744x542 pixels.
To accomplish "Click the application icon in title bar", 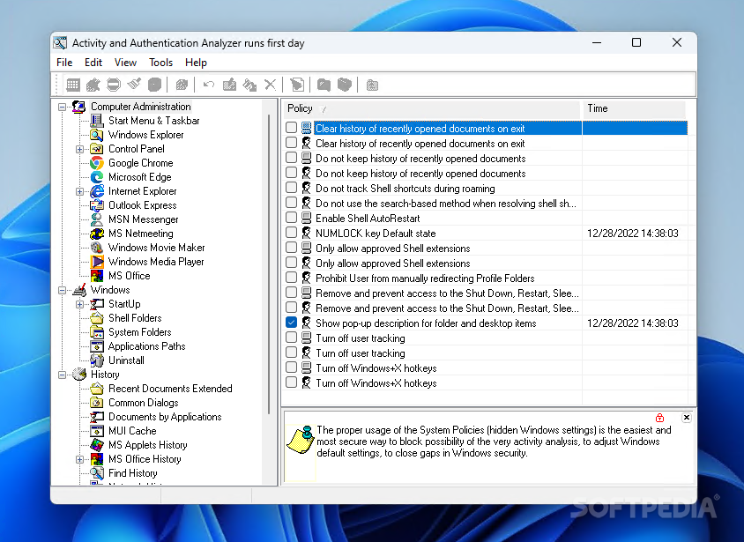I will (60, 43).
